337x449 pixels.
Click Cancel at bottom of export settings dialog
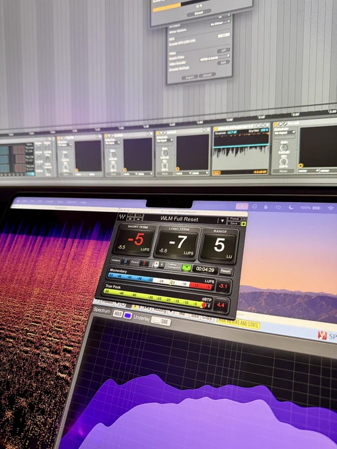207,75
